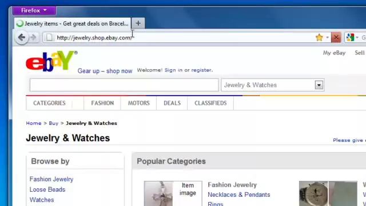
Task: Click the Please give feedback link
Action: coord(349,140)
